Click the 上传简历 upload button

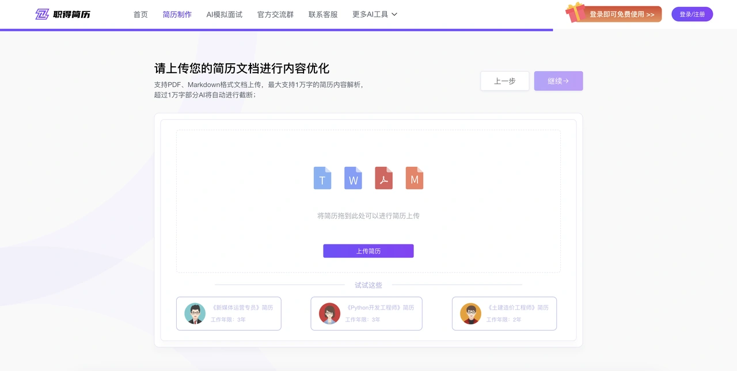click(368, 251)
